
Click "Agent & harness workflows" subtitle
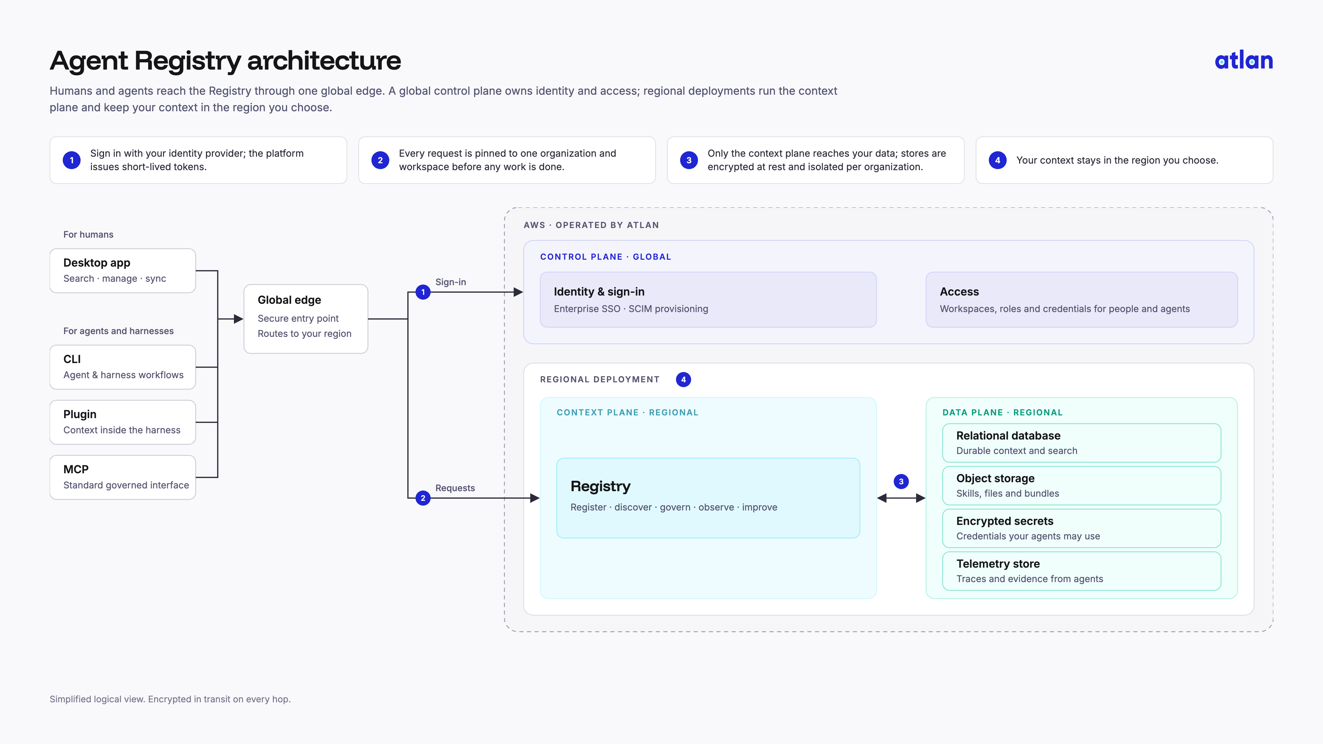[123, 375]
